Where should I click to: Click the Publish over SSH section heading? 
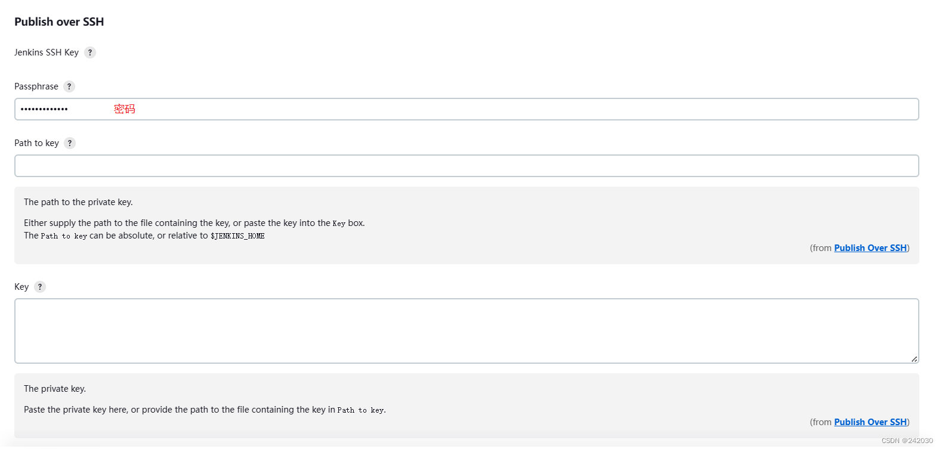59,22
